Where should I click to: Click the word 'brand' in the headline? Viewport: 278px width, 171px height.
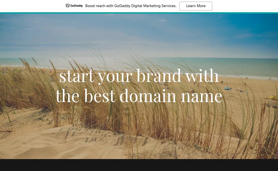159,76
